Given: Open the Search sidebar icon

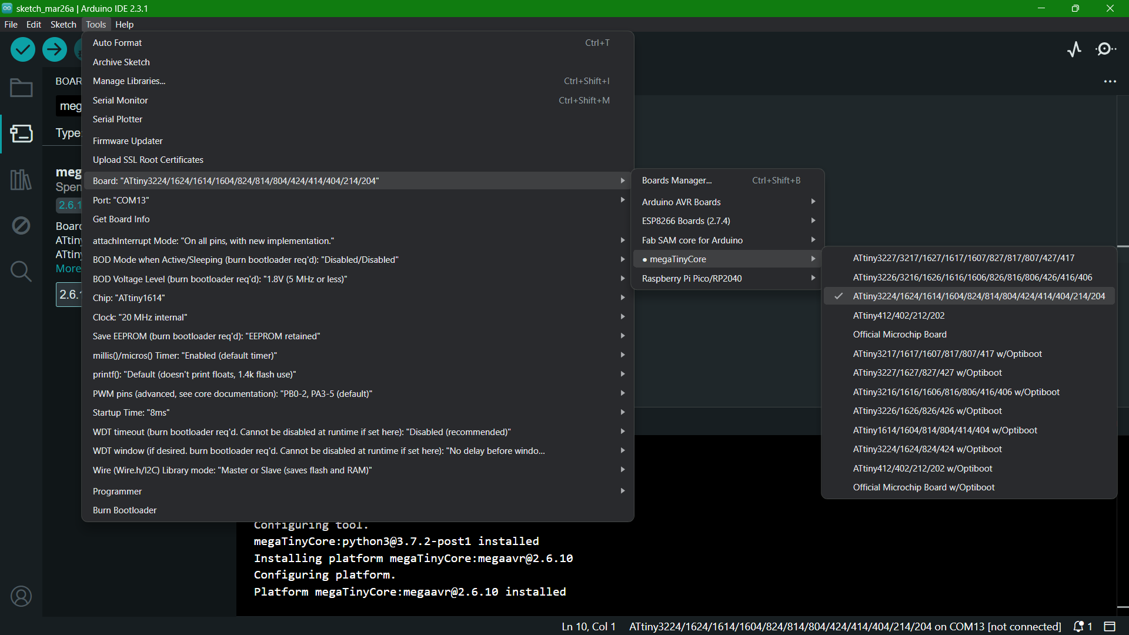Looking at the screenshot, I should pyautogui.click(x=21, y=271).
